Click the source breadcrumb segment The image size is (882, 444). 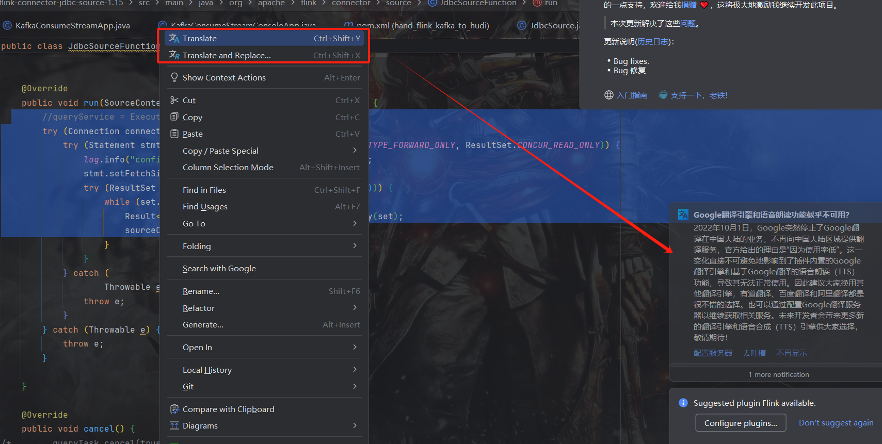pos(398,3)
